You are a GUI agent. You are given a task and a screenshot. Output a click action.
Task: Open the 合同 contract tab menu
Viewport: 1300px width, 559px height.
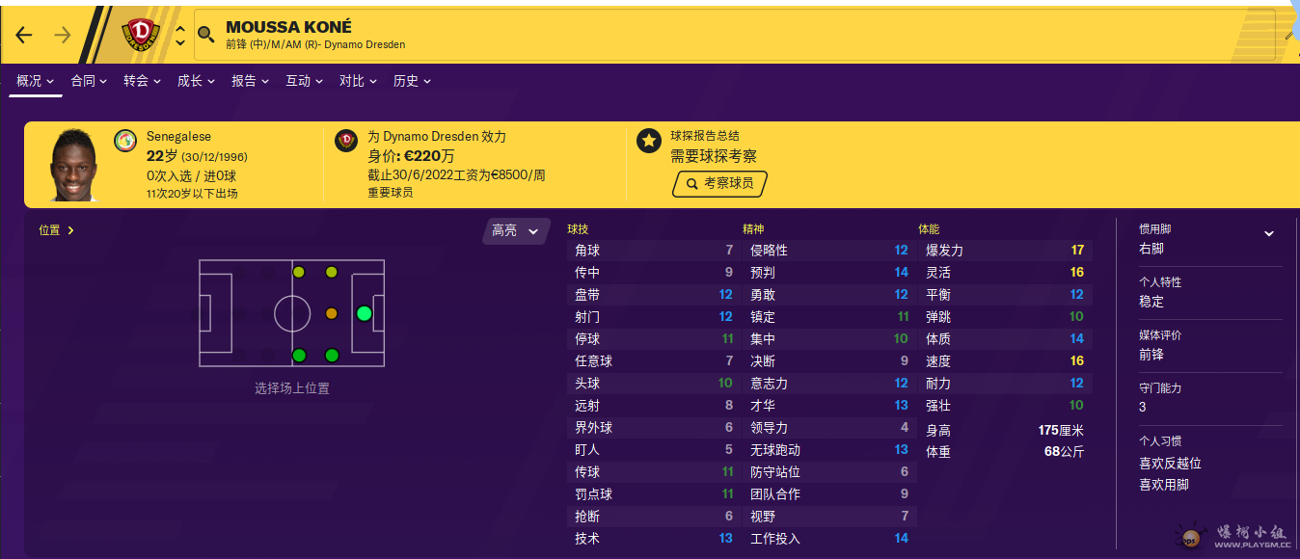[x=88, y=81]
